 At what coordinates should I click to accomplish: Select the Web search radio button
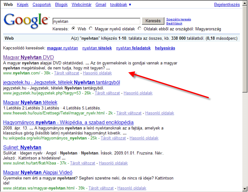point(73,28)
